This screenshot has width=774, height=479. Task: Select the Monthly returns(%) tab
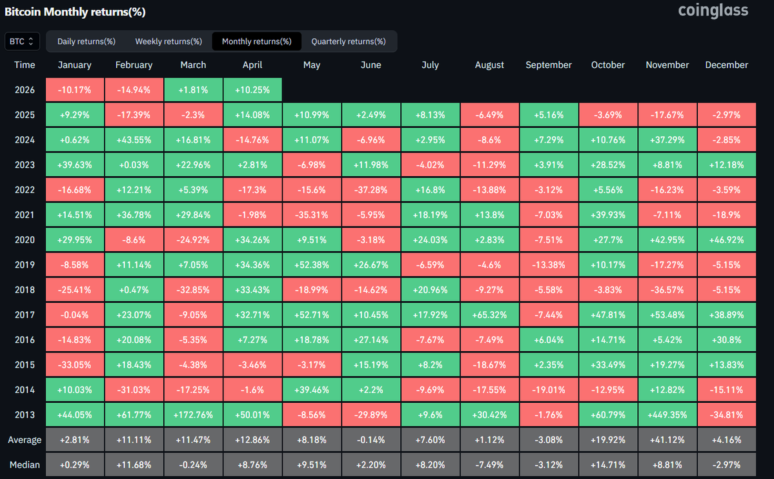(x=256, y=41)
